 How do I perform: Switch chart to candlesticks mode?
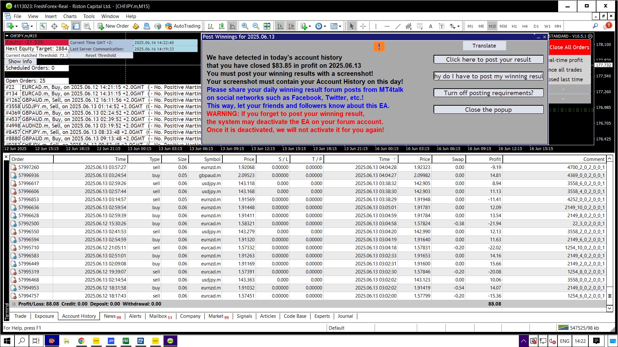point(221,26)
